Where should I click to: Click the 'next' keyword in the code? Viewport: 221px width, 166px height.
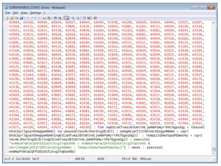click(x=136, y=147)
